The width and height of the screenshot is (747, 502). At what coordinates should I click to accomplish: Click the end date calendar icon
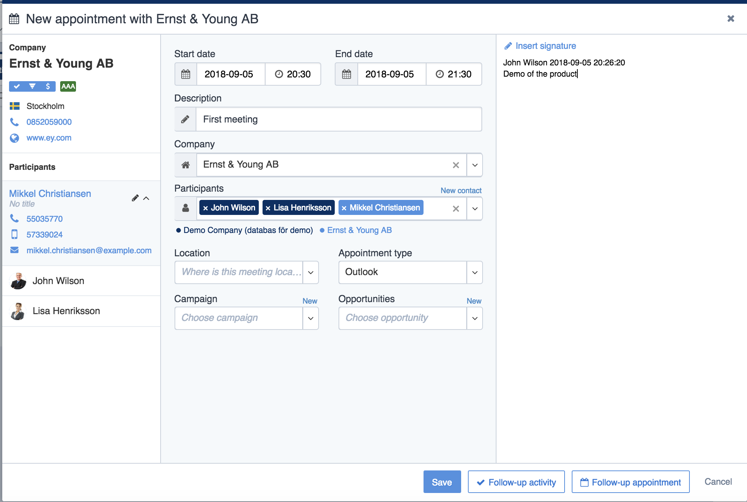click(x=346, y=74)
